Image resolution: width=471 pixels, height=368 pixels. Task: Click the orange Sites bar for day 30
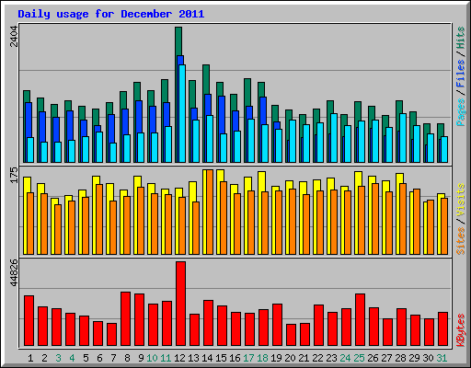click(431, 227)
